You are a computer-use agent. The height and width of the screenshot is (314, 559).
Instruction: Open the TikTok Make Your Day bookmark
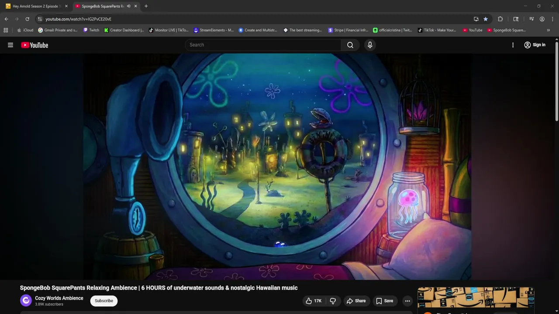tap(437, 30)
